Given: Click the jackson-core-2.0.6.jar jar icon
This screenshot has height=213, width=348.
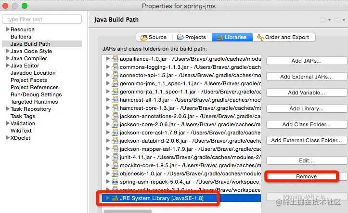Looking at the screenshot, I should (x=115, y=124).
